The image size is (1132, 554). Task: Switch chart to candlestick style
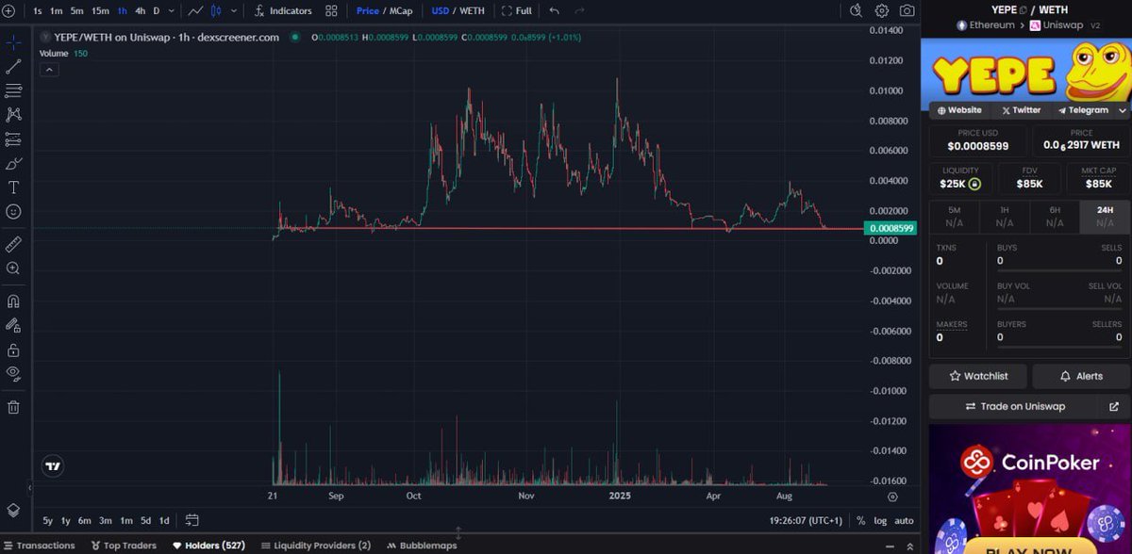click(217, 11)
